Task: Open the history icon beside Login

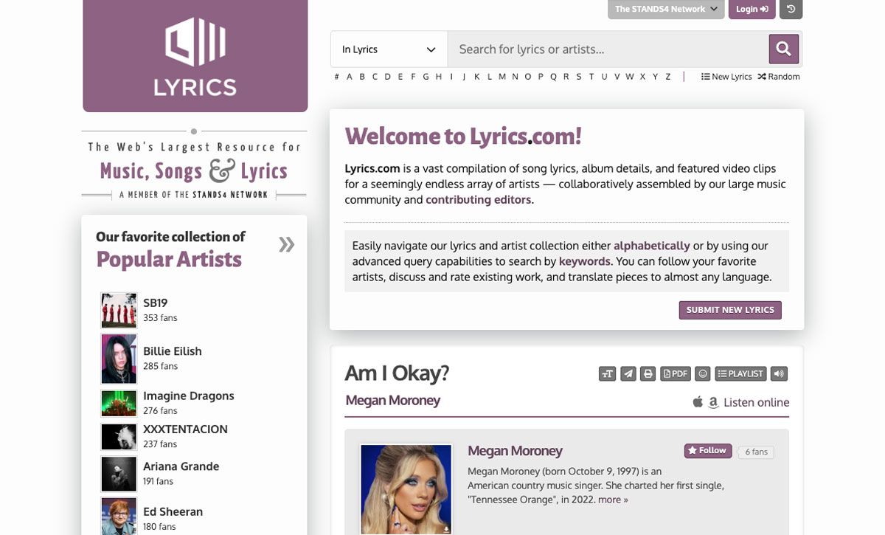Action: pyautogui.click(x=791, y=9)
